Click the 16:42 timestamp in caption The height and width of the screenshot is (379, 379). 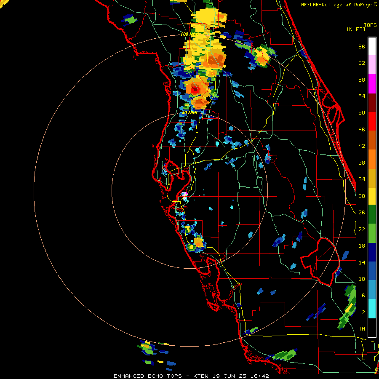[x=259, y=376]
